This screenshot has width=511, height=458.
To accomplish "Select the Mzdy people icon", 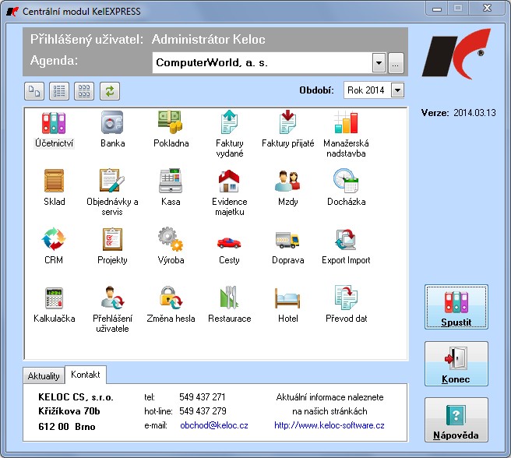I will pyautogui.click(x=287, y=181).
